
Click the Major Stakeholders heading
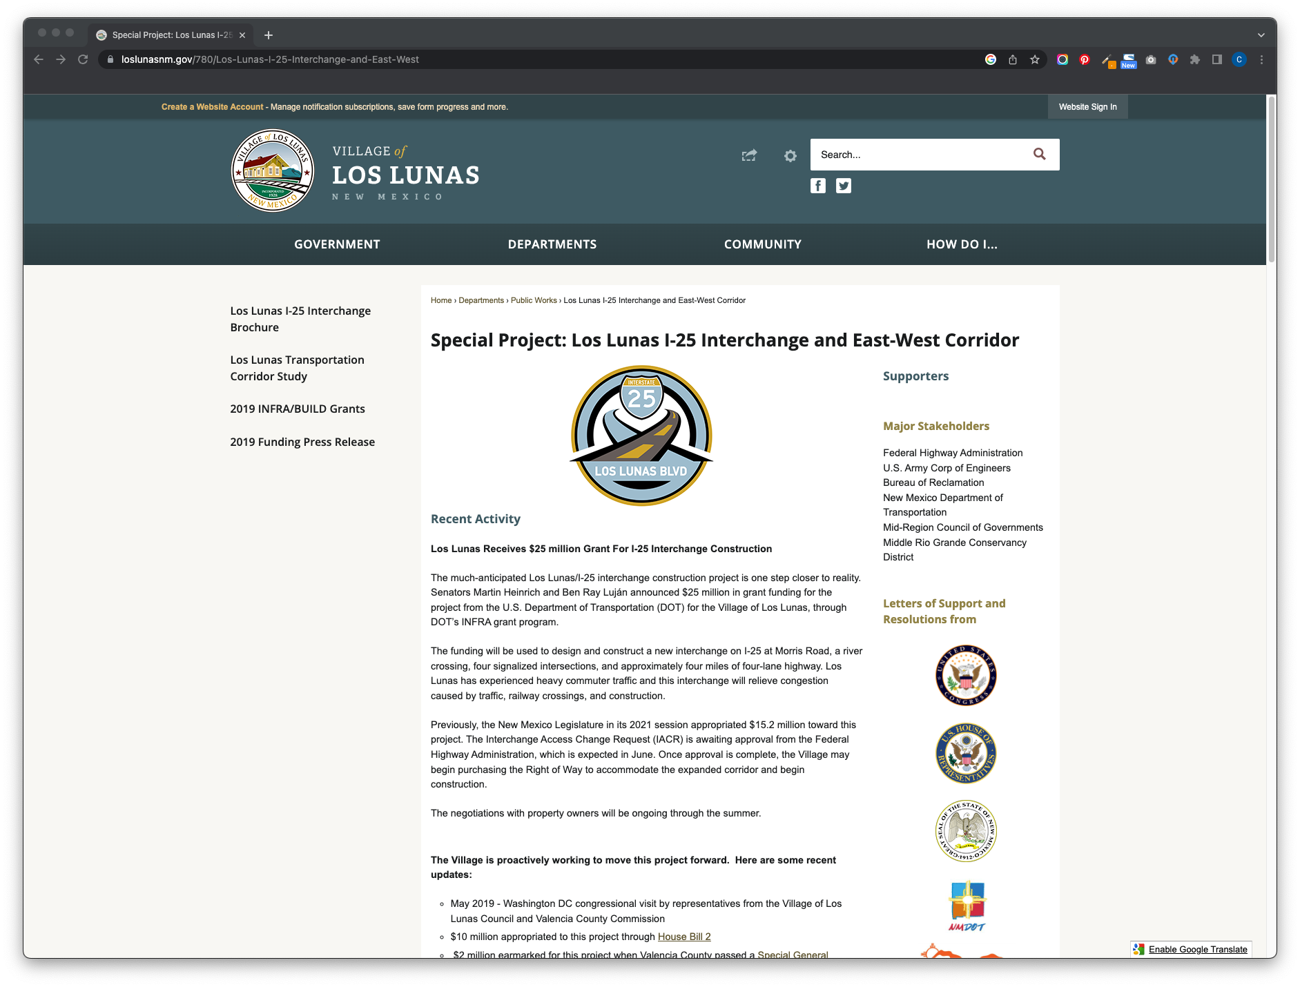(x=936, y=426)
